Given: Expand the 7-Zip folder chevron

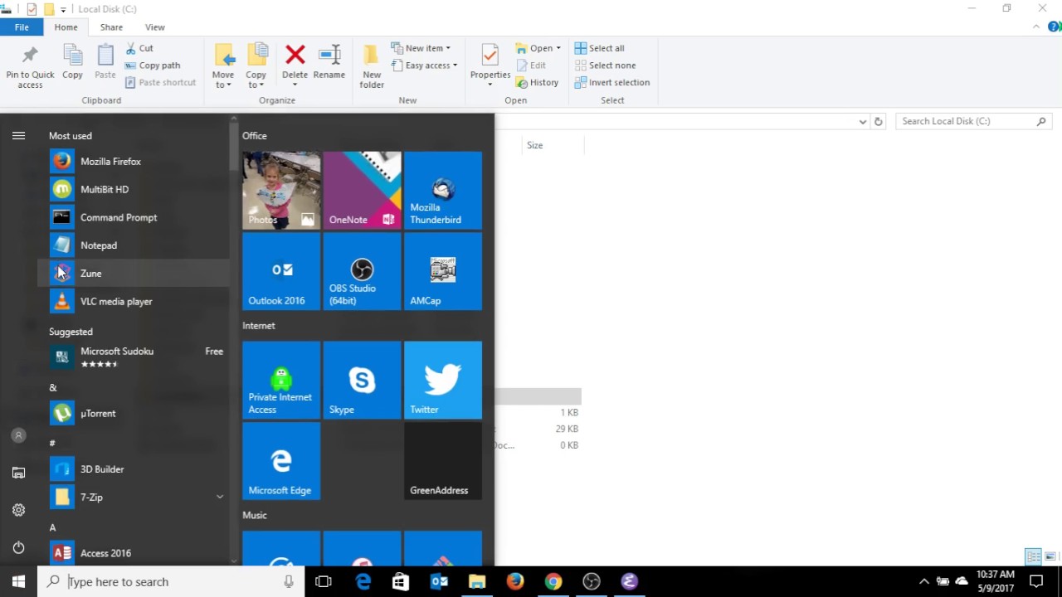Looking at the screenshot, I should coord(220,498).
